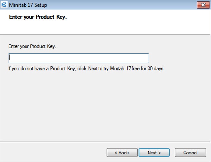Viewport: 211px width, 162px height.
Task: Return to previous step via Back
Action: (x=122, y=153)
